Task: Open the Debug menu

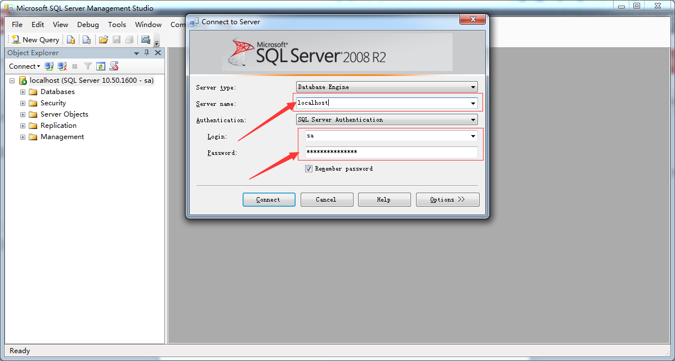Action: [88, 25]
